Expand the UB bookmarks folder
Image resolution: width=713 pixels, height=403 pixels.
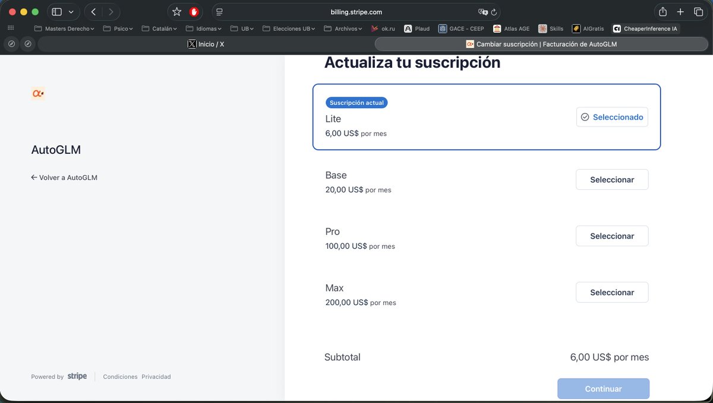242,28
